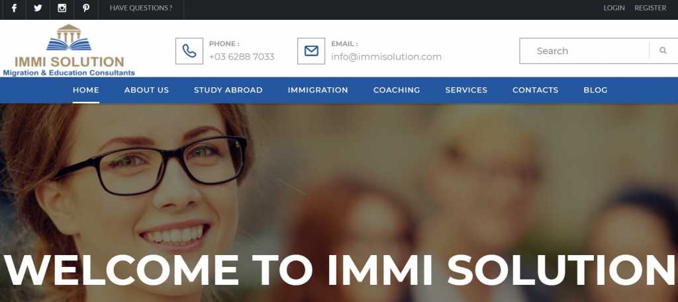Open the Instagram social icon
The height and width of the screenshot is (302, 678).
(x=62, y=8)
